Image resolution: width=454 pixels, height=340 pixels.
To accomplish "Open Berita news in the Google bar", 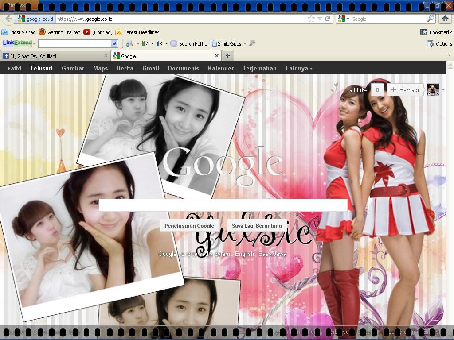I will coord(125,69).
